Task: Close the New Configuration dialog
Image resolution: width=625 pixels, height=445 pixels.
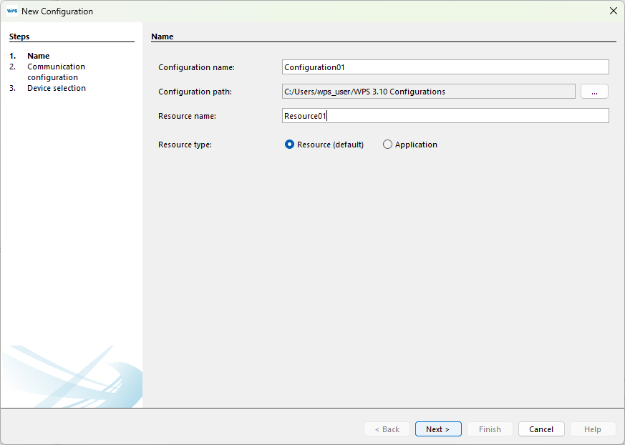Action: click(x=614, y=11)
